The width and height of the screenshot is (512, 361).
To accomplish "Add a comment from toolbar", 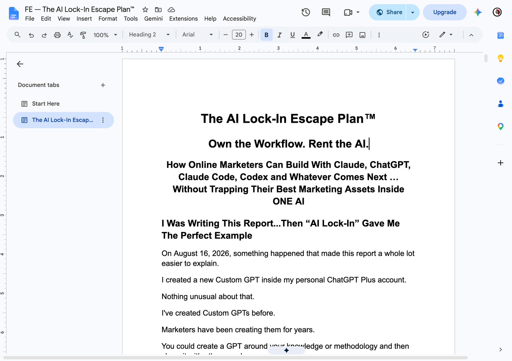I will click(349, 35).
